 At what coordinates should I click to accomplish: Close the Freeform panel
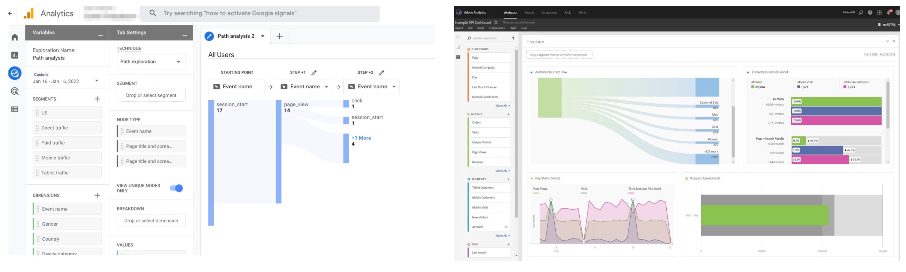(894, 41)
